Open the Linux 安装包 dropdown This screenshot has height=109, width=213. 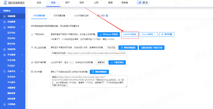149,34
